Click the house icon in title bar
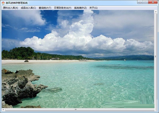The image size is (159, 113). pyautogui.click(x=3, y=3)
